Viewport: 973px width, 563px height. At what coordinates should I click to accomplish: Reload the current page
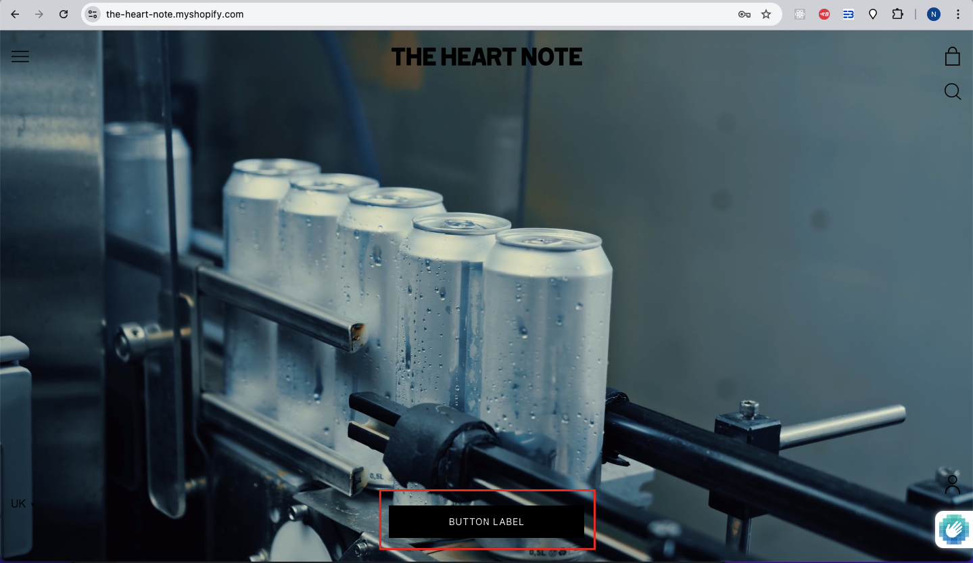(64, 14)
